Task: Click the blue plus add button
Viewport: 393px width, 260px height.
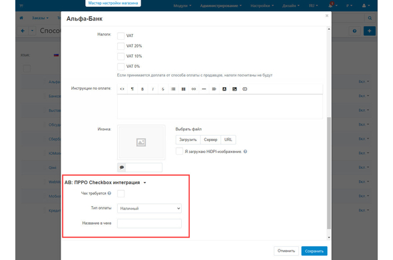Action: pyautogui.click(x=370, y=31)
